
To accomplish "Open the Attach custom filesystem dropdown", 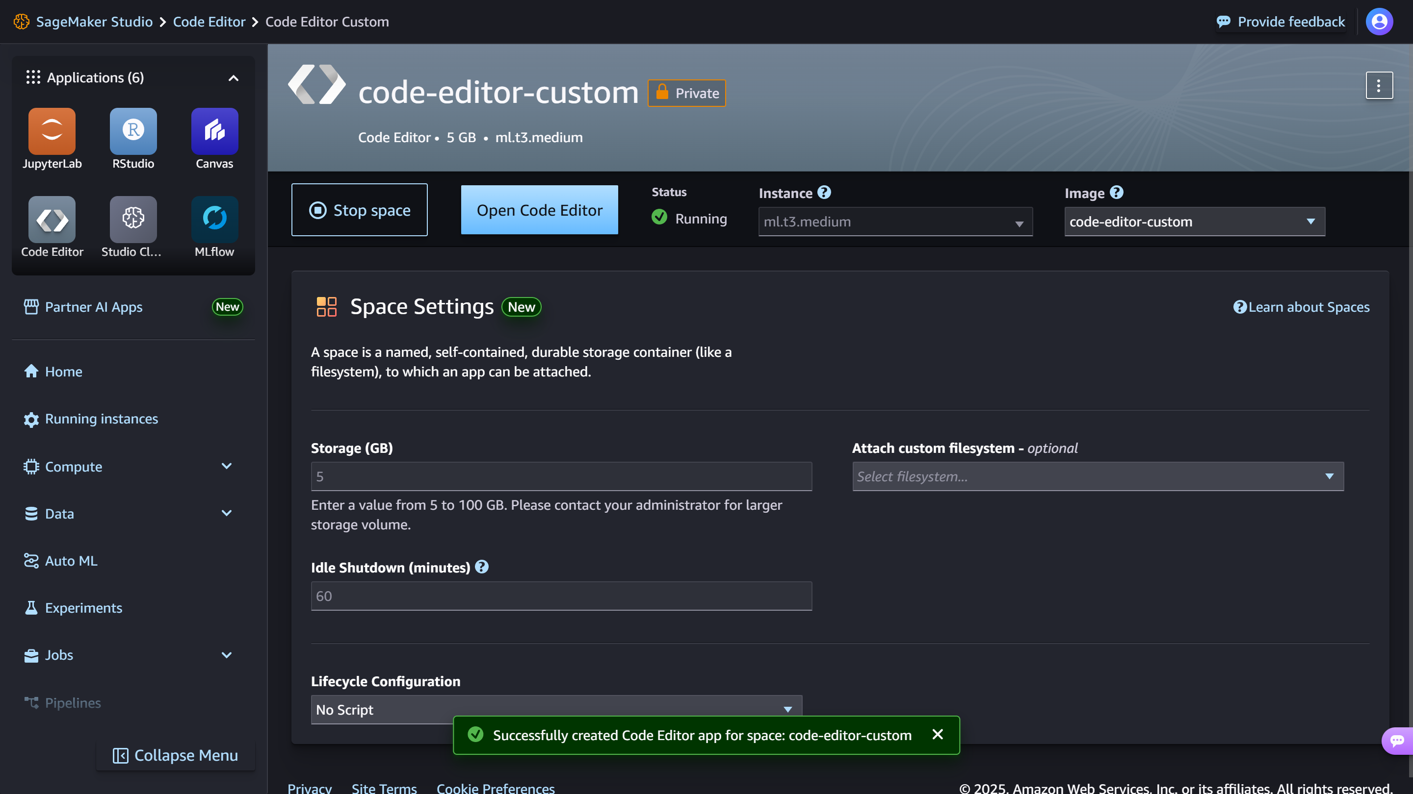I will 1098,476.
